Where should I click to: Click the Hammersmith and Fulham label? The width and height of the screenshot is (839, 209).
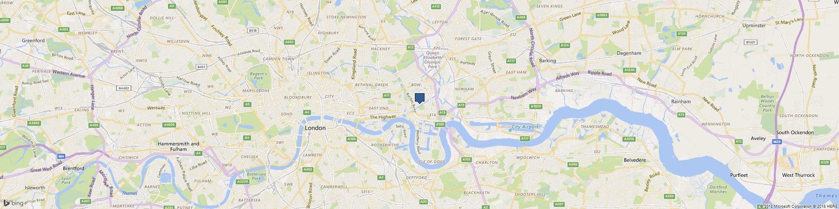click(x=178, y=146)
